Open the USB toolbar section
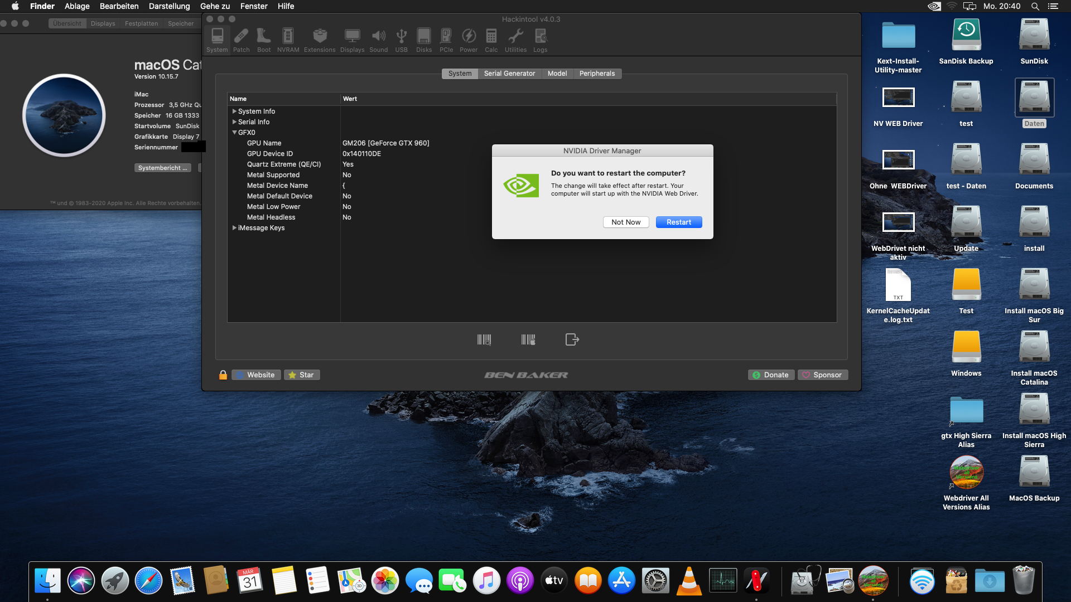The image size is (1071, 602). 401,40
